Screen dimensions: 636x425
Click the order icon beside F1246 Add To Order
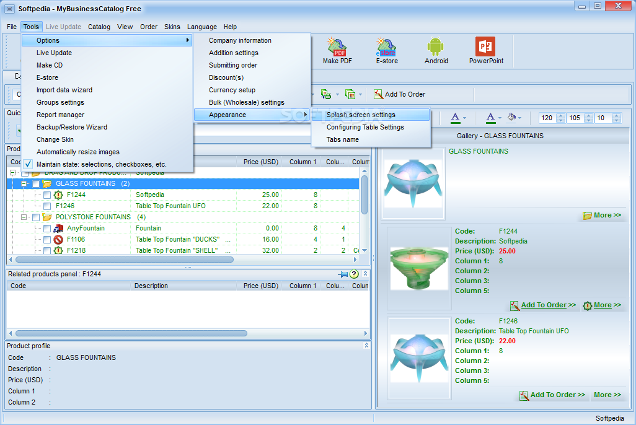524,395
